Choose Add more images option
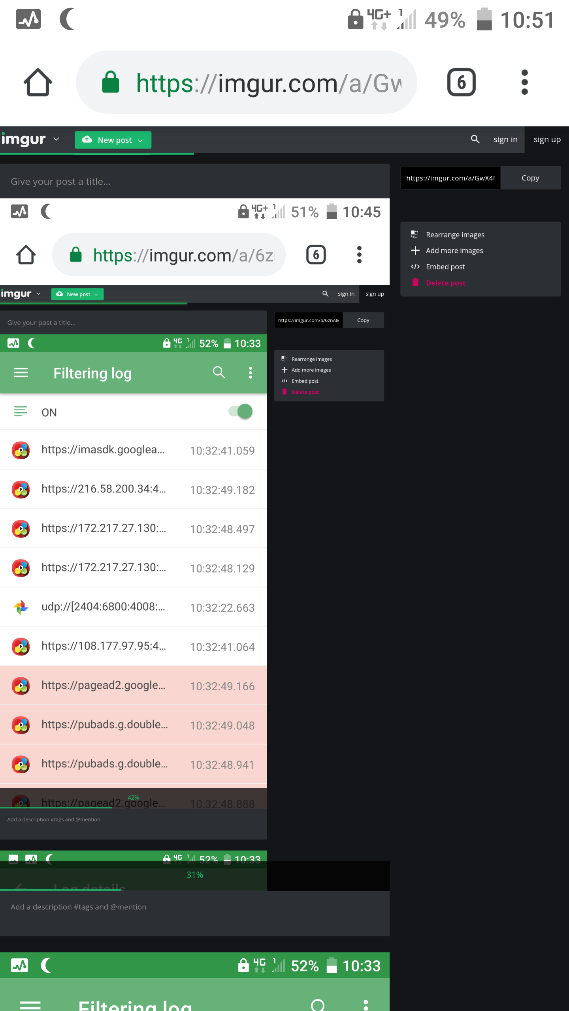569x1011 pixels. coord(454,251)
